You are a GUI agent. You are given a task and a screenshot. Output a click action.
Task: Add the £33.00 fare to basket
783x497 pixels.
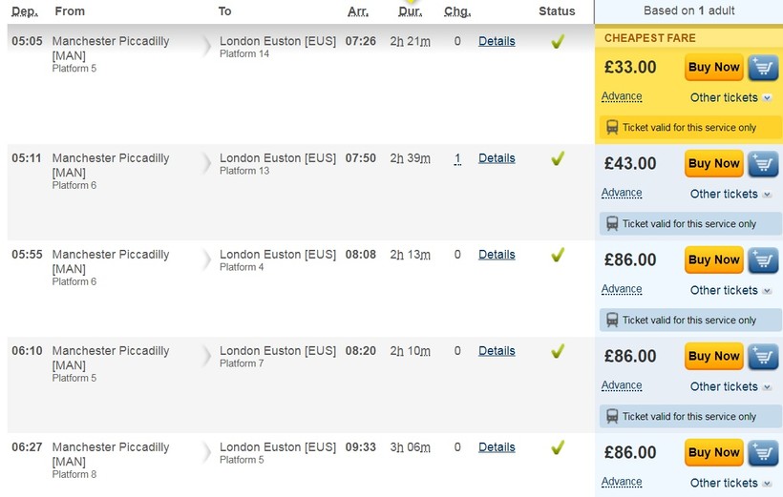[763, 68]
